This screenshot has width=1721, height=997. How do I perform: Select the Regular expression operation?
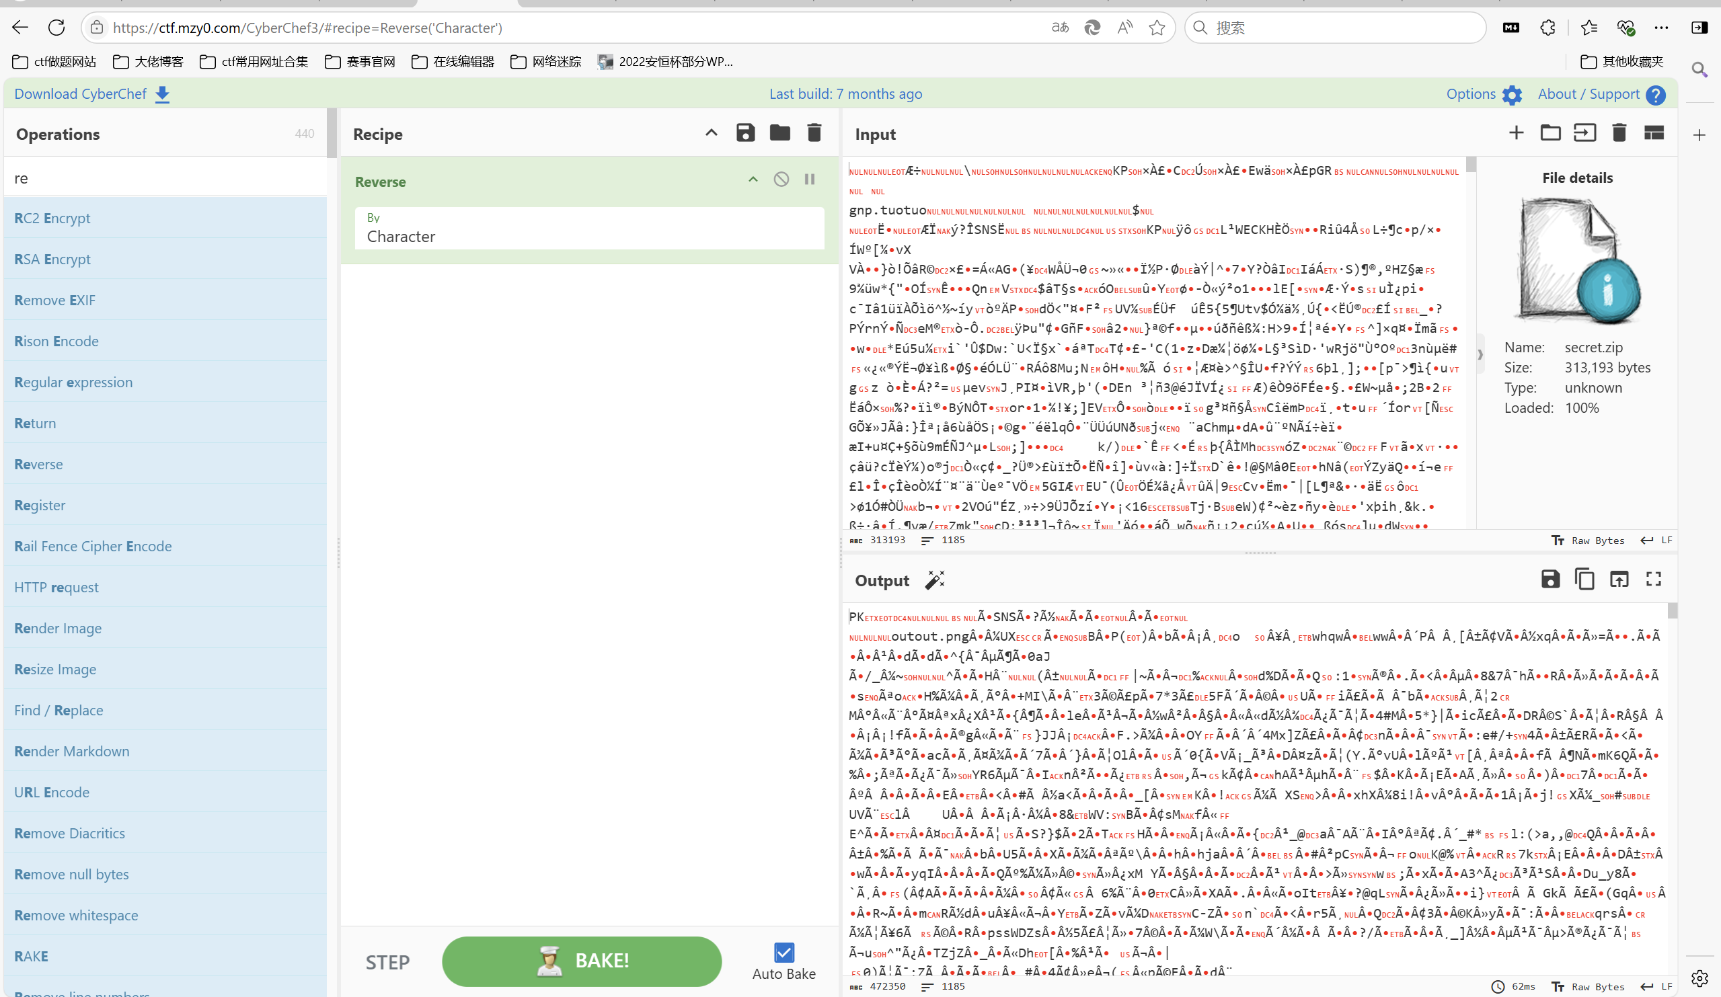[165, 382]
